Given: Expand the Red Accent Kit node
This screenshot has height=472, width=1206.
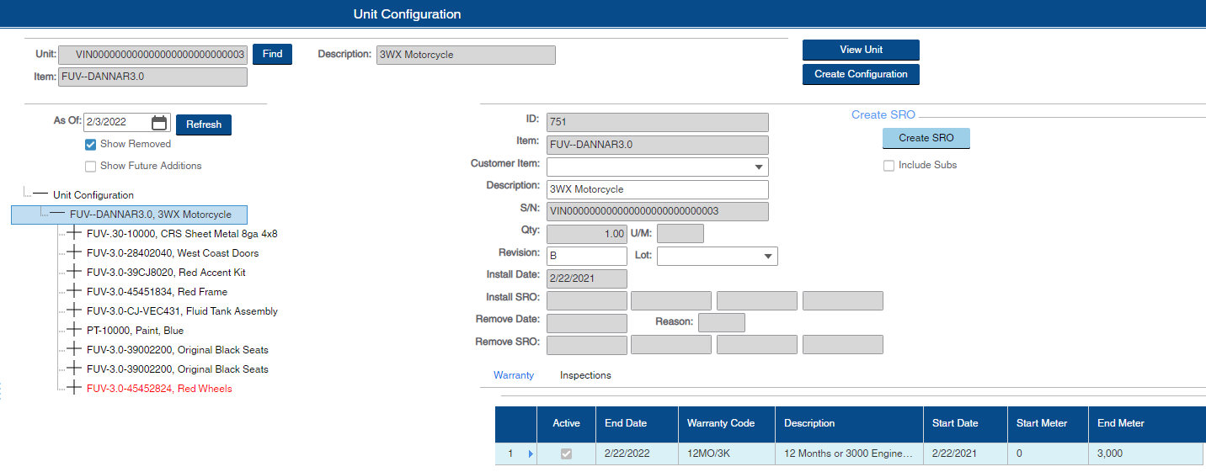Looking at the screenshot, I should point(74,273).
